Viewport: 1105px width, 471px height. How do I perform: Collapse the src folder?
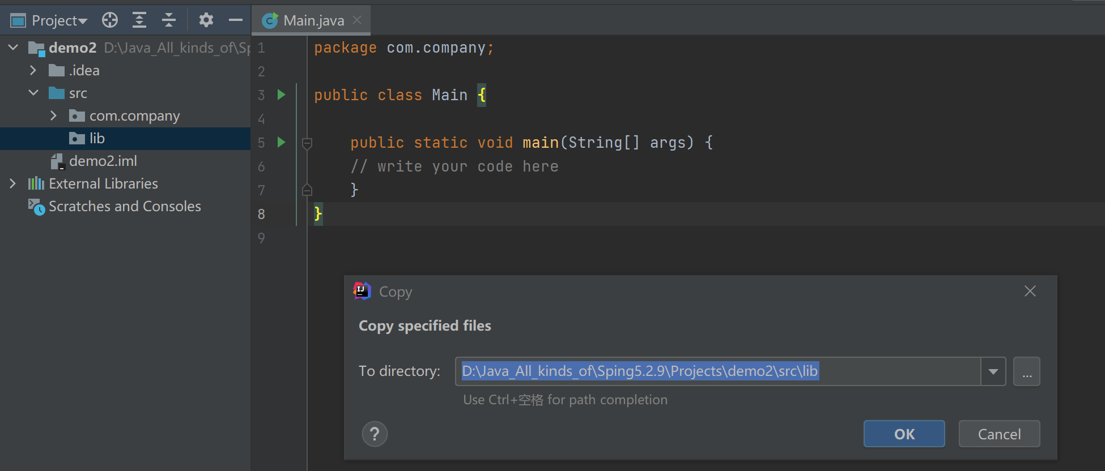(33, 93)
